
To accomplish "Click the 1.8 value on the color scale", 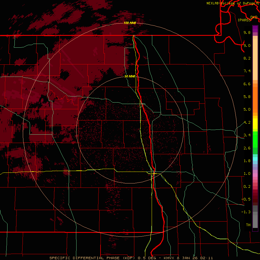I will click(247, 161).
